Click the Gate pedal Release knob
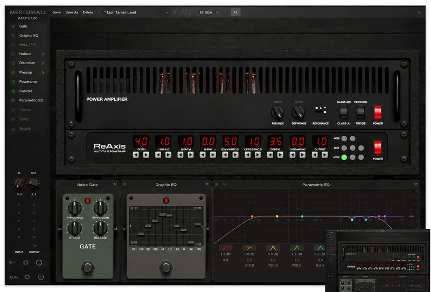Screen dimensions: 431x292 101,228
